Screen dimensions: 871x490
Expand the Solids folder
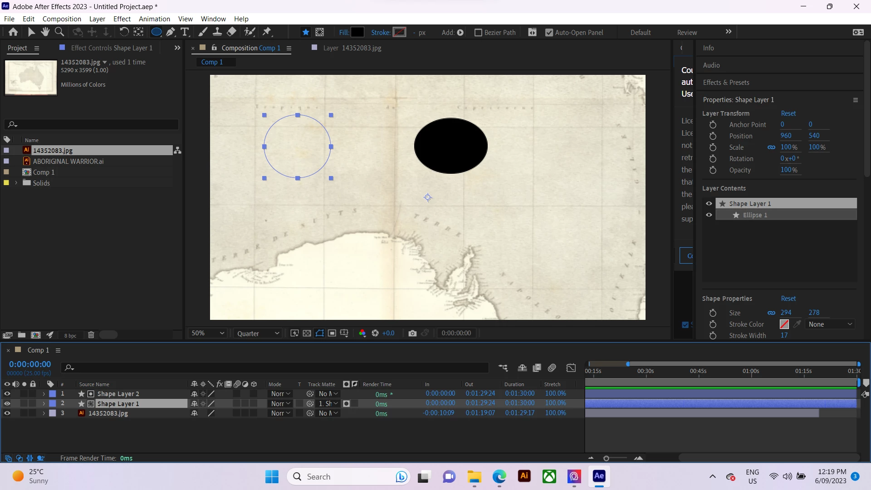(x=16, y=183)
